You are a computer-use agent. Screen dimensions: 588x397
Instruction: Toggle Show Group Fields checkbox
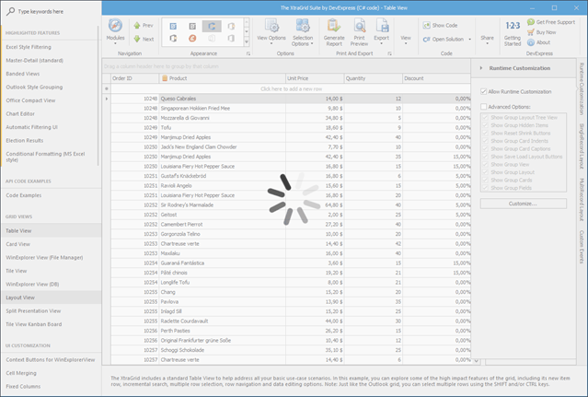[x=485, y=188]
